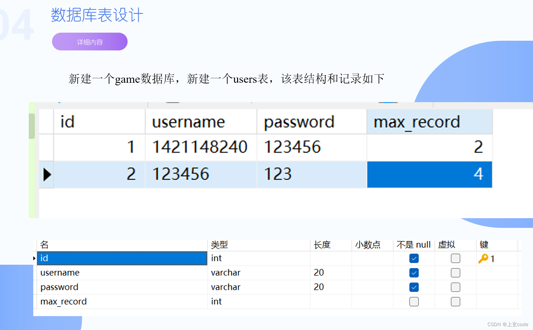Click the password cell 123456 in first row

(312, 147)
